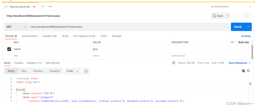Click the empty Value placeholder field
The width and height of the screenshot is (258, 108).
click(130, 56)
